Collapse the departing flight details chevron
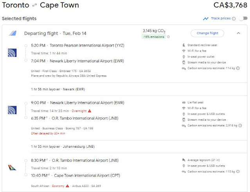This screenshot has width=250, height=192. (239, 33)
